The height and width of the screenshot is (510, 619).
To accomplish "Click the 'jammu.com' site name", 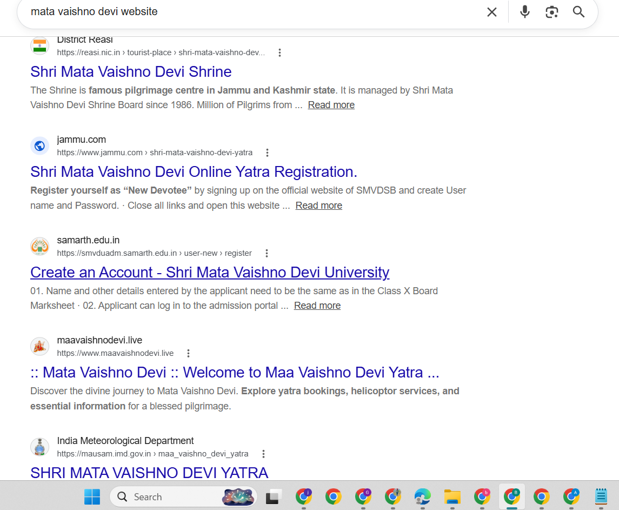I will 81,140.
